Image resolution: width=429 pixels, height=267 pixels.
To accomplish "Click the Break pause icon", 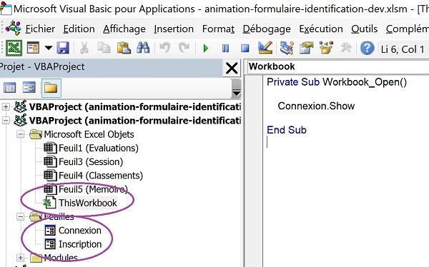I will coord(225,49).
